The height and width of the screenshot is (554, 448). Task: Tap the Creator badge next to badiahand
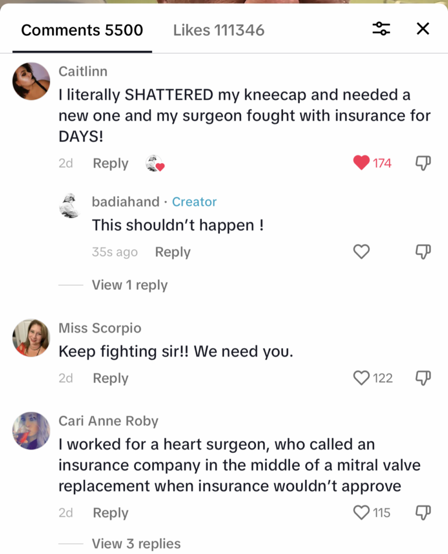pos(194,202)
